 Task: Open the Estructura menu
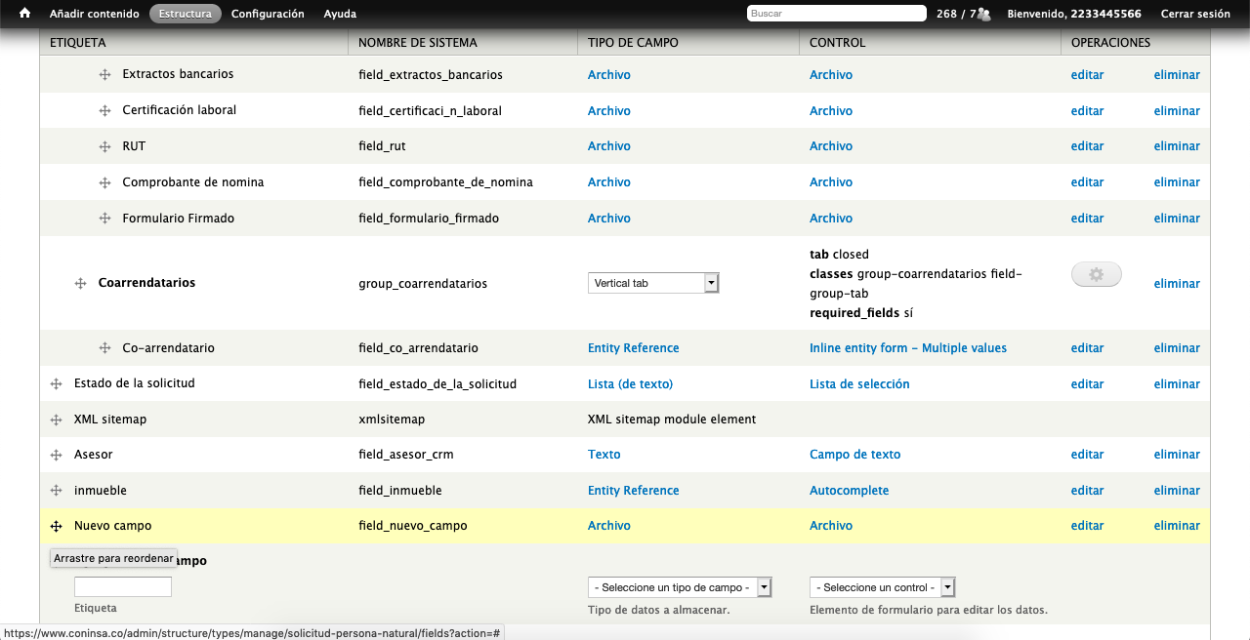point(185,14)
